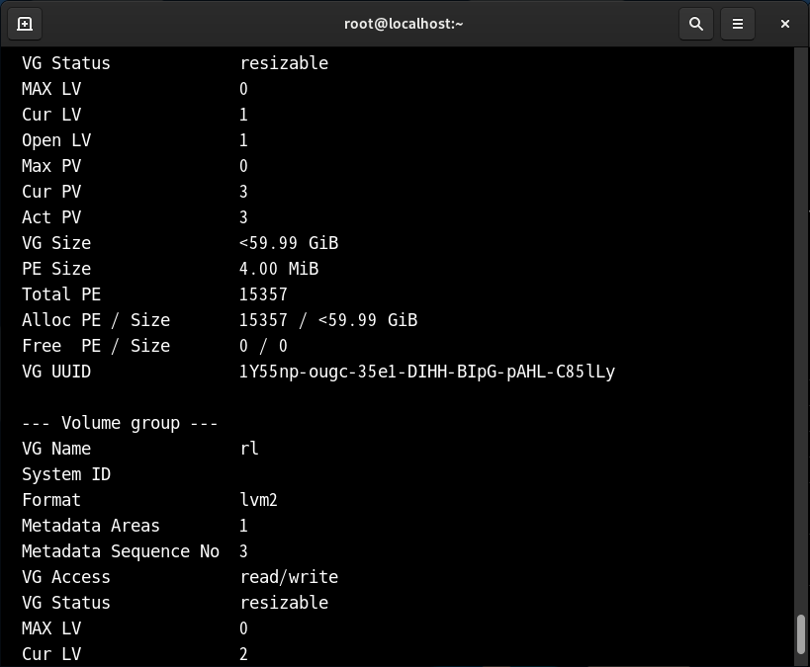This screenshot has width=810, height=667.
Task: Click the vertical scrollbar thumb
Action: tap(801, 634)
